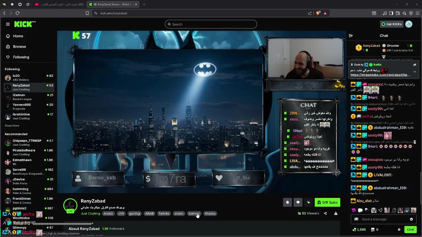Select the fortnite tag
This screenshot has height=237, width=422.
[164, 214]
